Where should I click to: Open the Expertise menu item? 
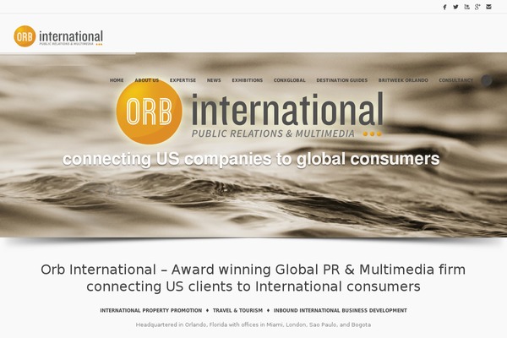(x=183, y=80)
